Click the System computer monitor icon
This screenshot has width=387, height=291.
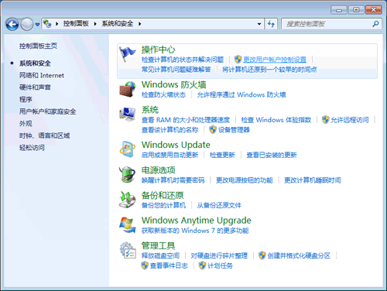click(x=127, y=115)
